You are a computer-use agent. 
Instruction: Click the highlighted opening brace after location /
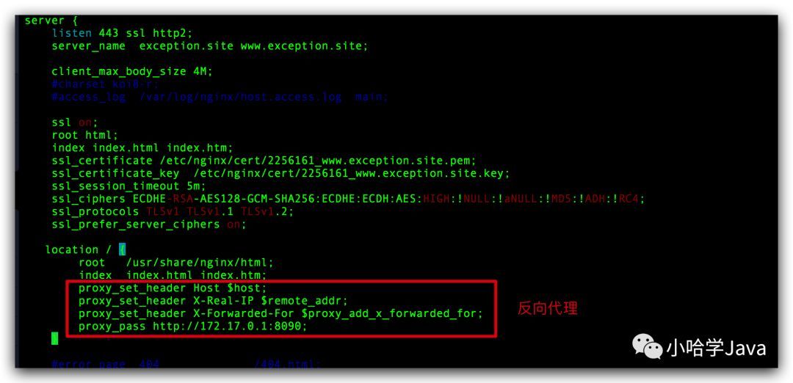pos(122,249)
